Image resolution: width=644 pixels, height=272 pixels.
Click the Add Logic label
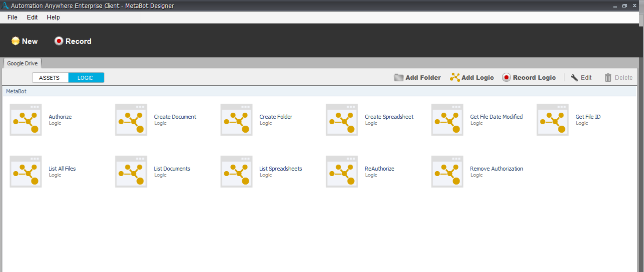[478, 77]
